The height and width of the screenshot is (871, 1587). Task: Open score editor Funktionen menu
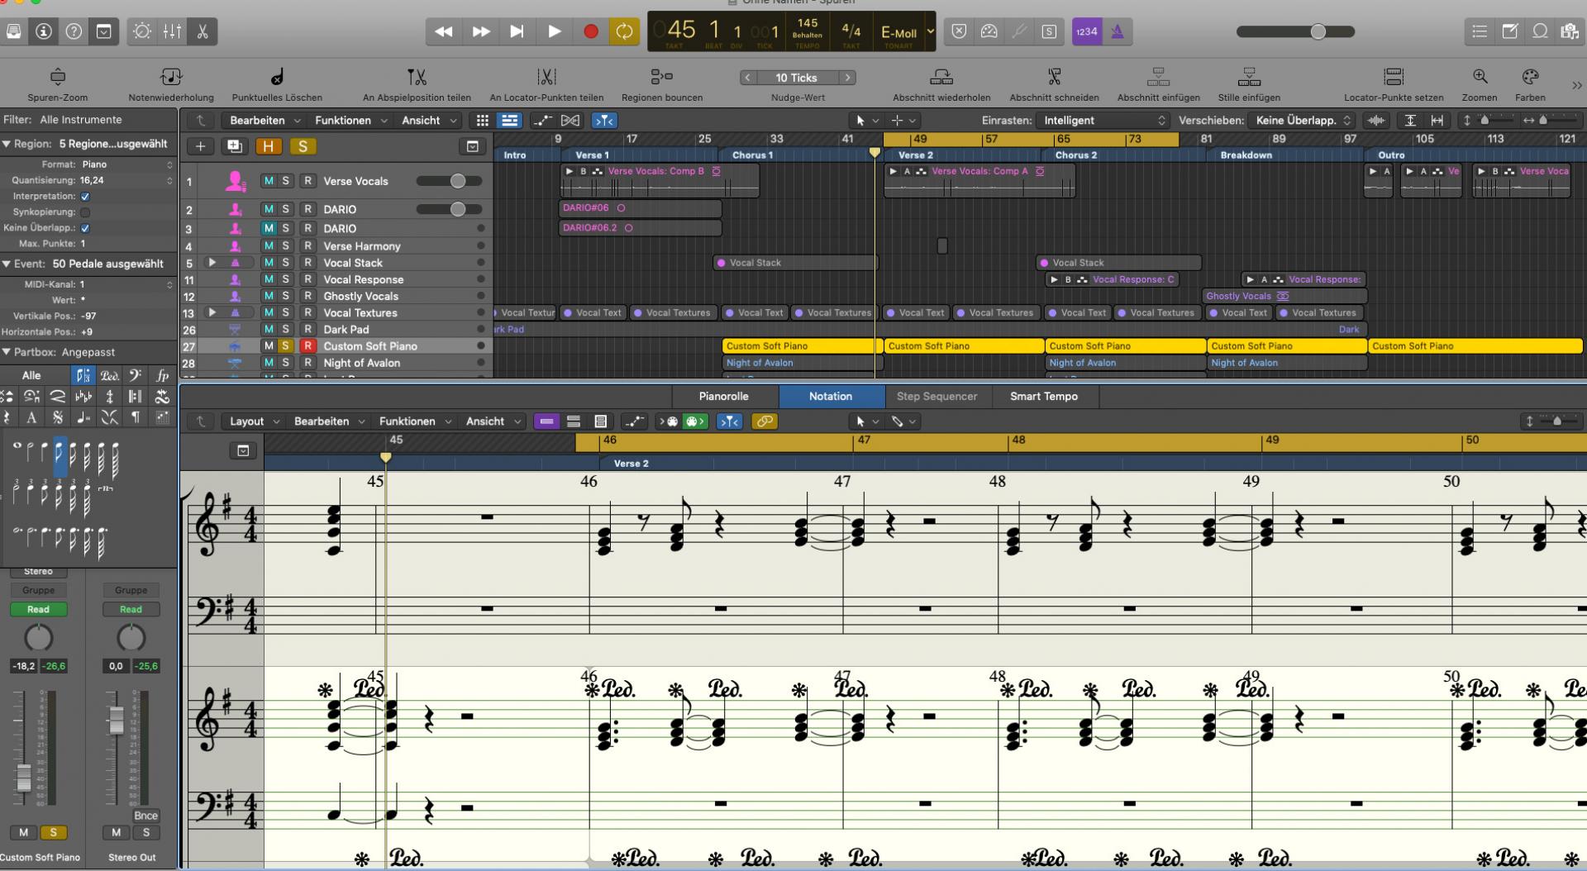click(x=415, y=421)
